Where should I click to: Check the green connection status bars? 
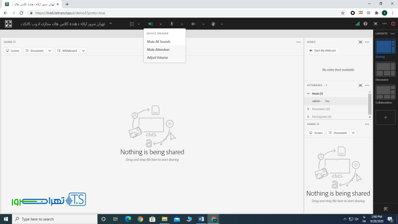tap(357, 23)
